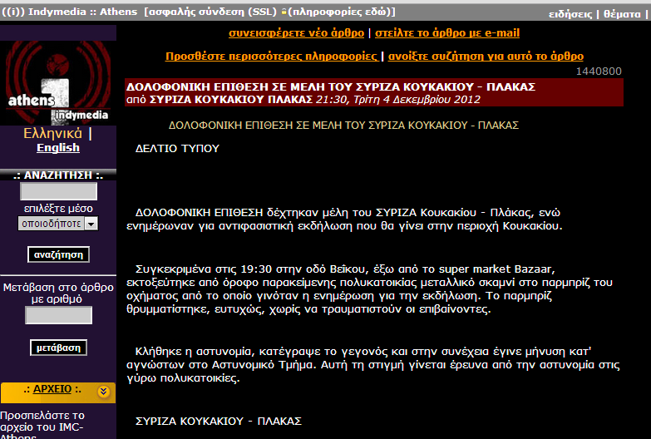Switch language to English
Image resolution: width=651 pixels, height=439 pixels.
(57, 148)
